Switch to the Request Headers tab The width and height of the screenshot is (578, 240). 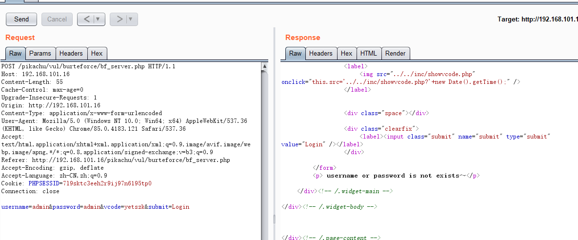(71, 54)
